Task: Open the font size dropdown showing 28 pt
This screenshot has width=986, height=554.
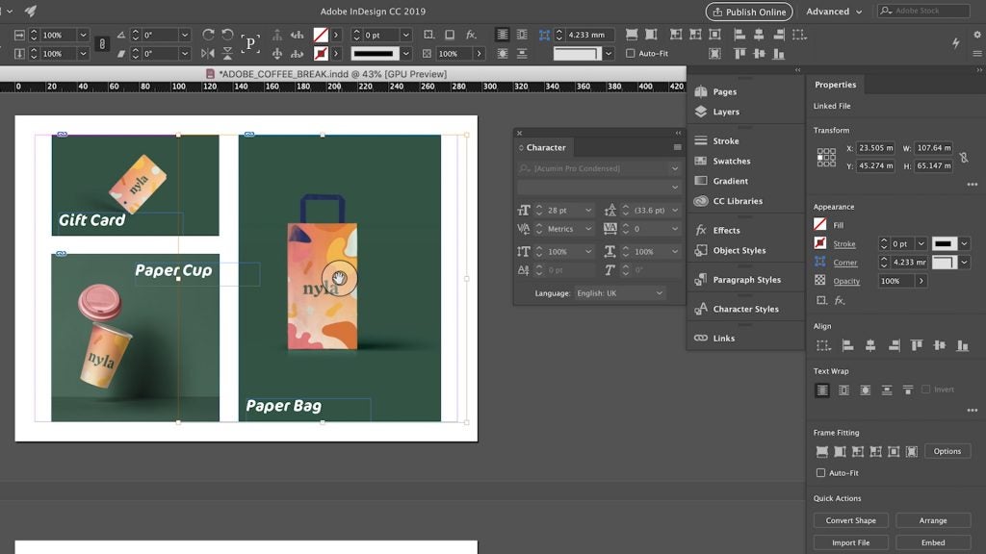Action: (x=587, y=210)
